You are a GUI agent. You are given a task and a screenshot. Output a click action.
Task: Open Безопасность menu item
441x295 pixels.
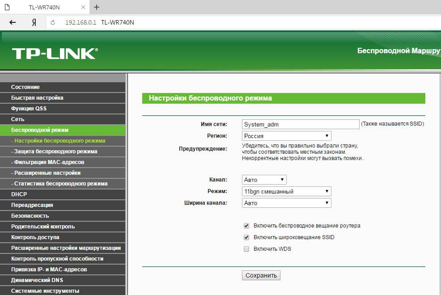click(x=63, y=216)
